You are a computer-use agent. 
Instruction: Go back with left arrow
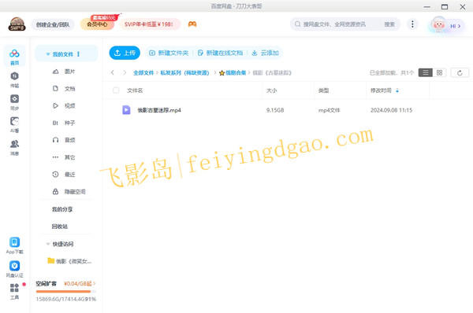113,72
